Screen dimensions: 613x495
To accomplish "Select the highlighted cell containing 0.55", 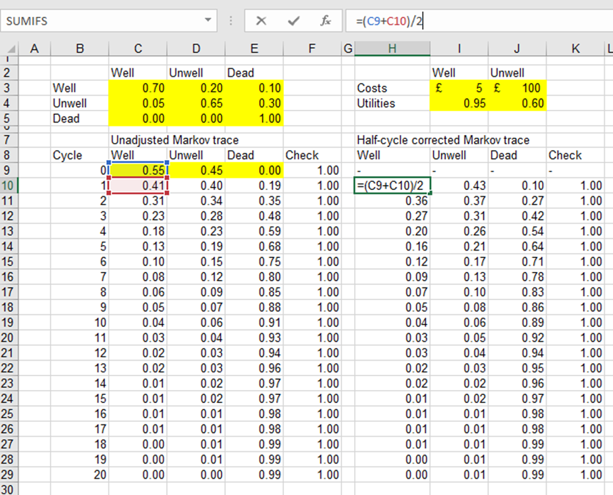I will [138, 170].
